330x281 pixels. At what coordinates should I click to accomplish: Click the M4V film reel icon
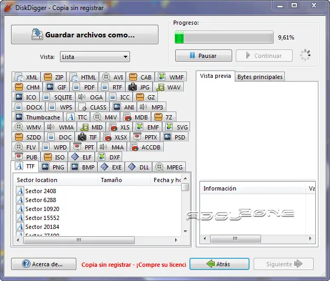97,117
